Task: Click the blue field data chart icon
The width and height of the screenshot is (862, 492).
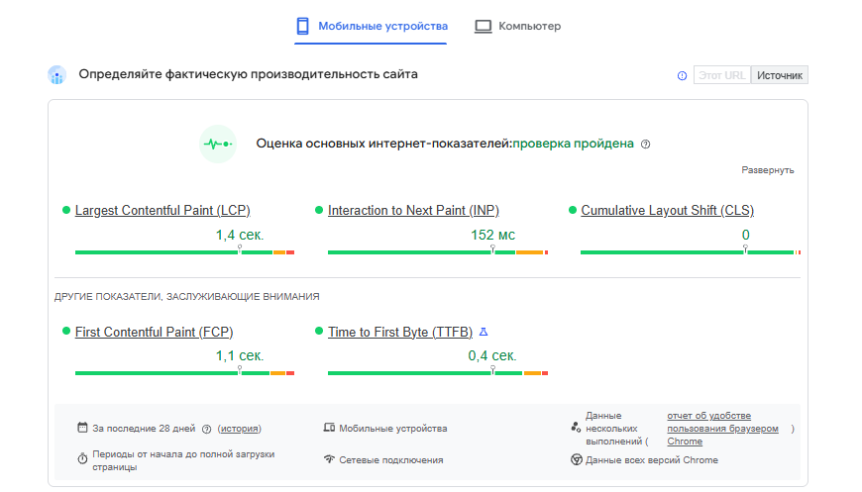Action: coord(56,74)
